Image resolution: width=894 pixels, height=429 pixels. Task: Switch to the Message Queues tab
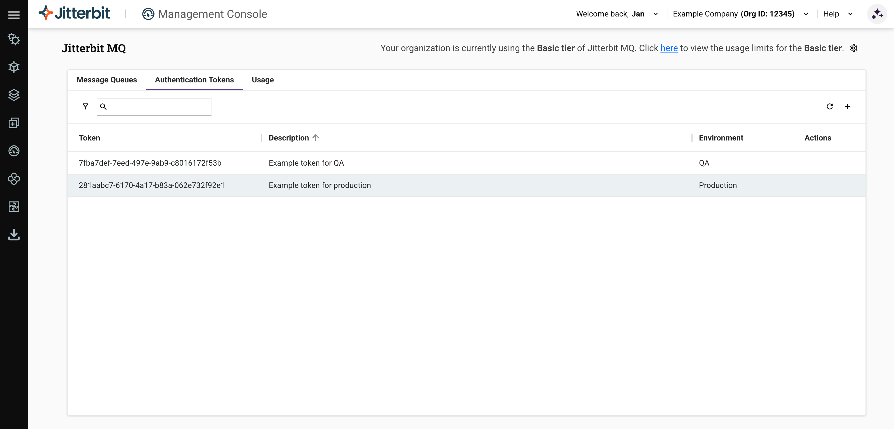pyautogui.click(x=106, y=80)
